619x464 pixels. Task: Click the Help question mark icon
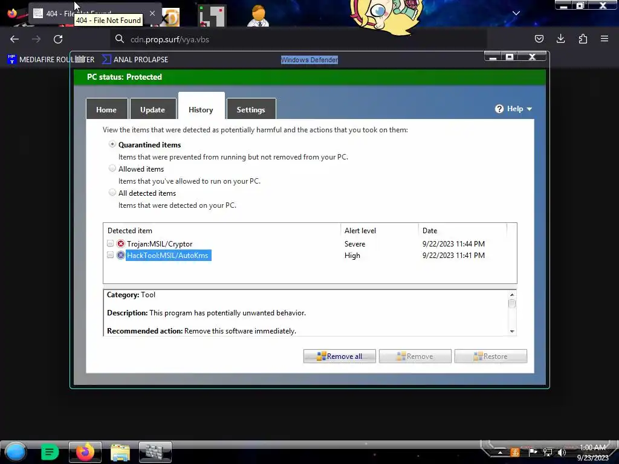point(499,109)
